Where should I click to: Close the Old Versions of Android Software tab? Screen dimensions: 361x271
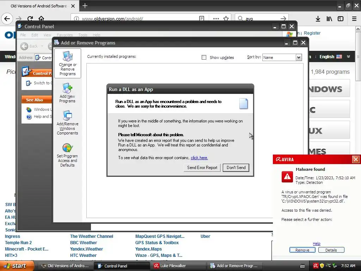click(x=73, y=6)
